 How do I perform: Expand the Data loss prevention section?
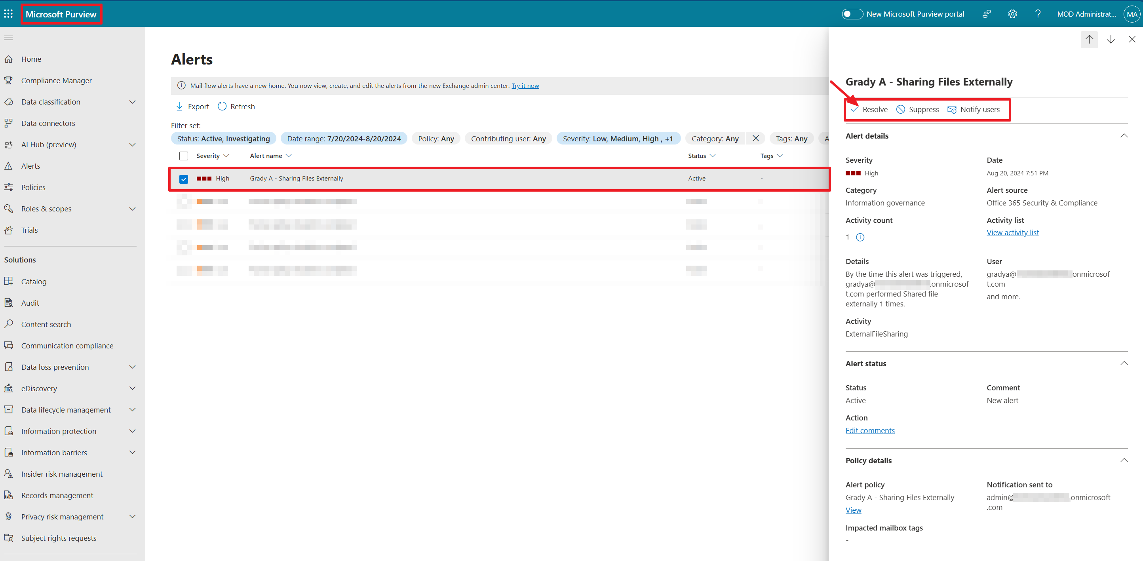(132, 367)
